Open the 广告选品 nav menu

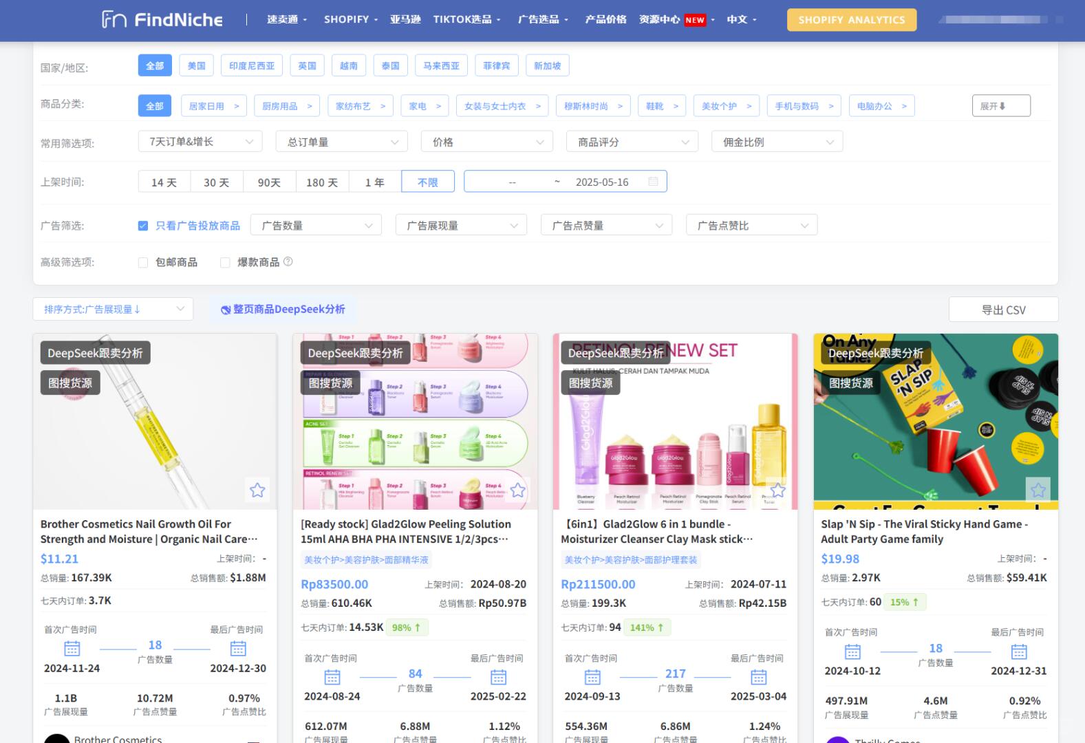tap(543, 19)
